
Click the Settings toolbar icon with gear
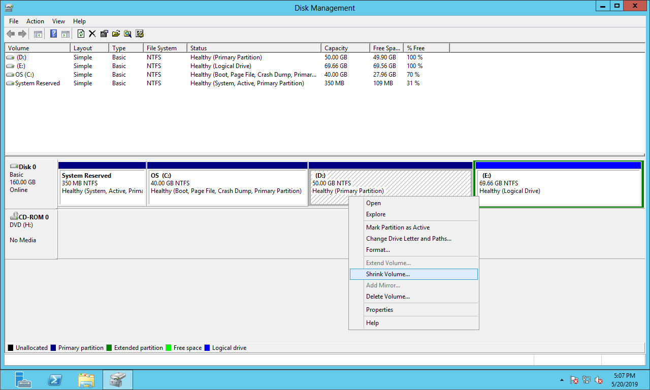140,34
